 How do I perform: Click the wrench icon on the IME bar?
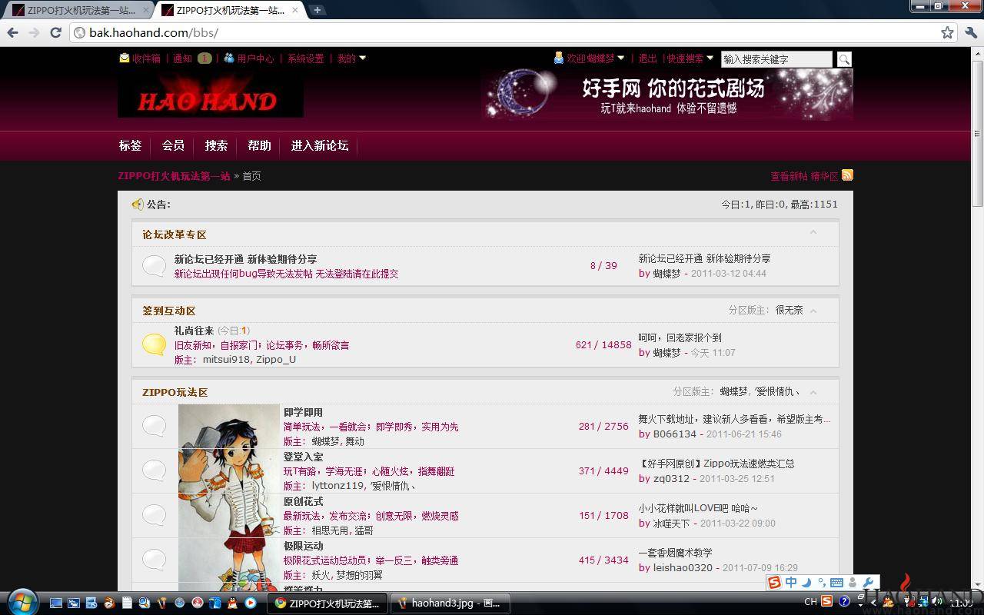tap(868, 582)
